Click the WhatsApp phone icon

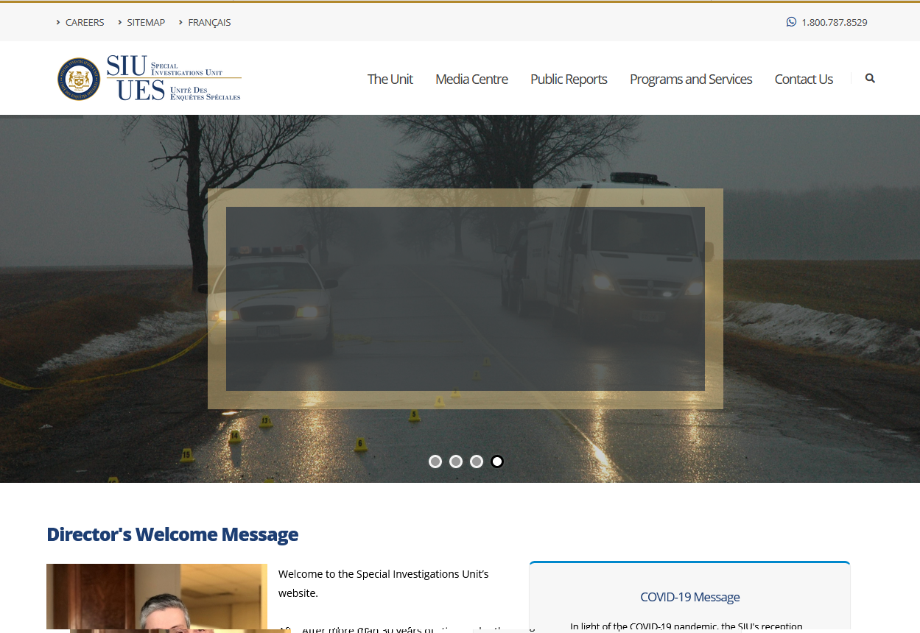pyautogui.click(x=791, y=22)
